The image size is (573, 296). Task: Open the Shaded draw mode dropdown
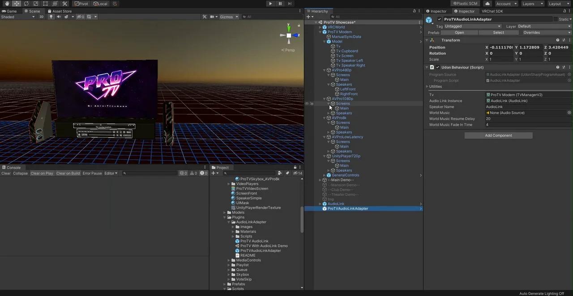[17, 17]
